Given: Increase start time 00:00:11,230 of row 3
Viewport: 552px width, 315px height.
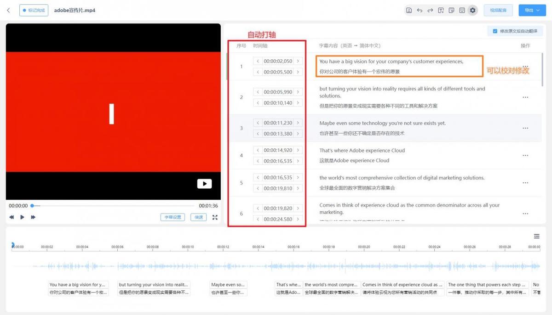Looking at the screenshot, I should [298, 123].
